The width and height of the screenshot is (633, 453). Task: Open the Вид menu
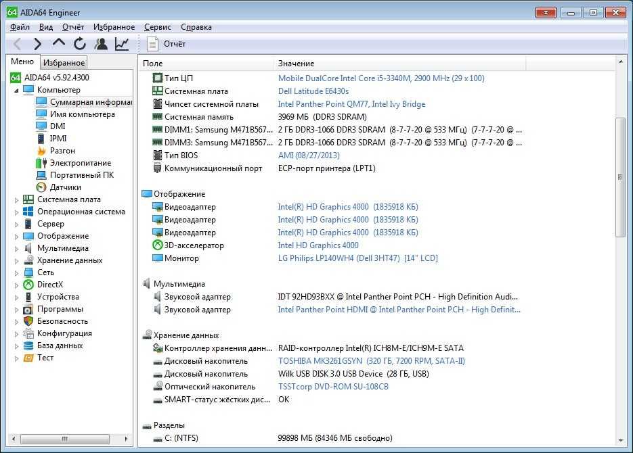46,27
